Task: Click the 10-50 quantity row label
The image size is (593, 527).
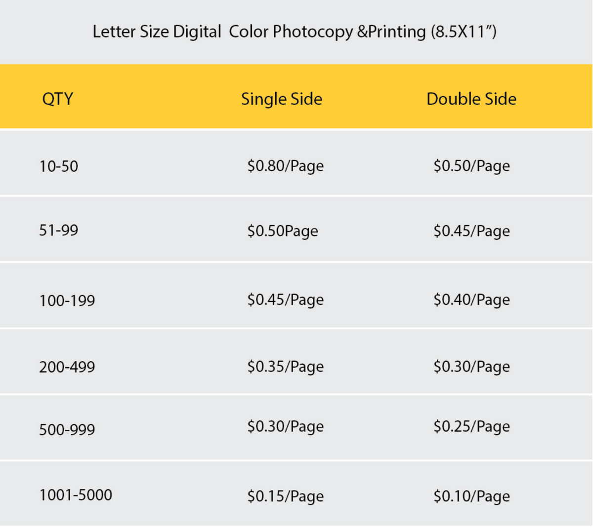Action: click(59, 166)
